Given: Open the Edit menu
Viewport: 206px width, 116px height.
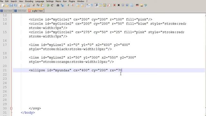Looking at the screenshot, I should [7, 1].
